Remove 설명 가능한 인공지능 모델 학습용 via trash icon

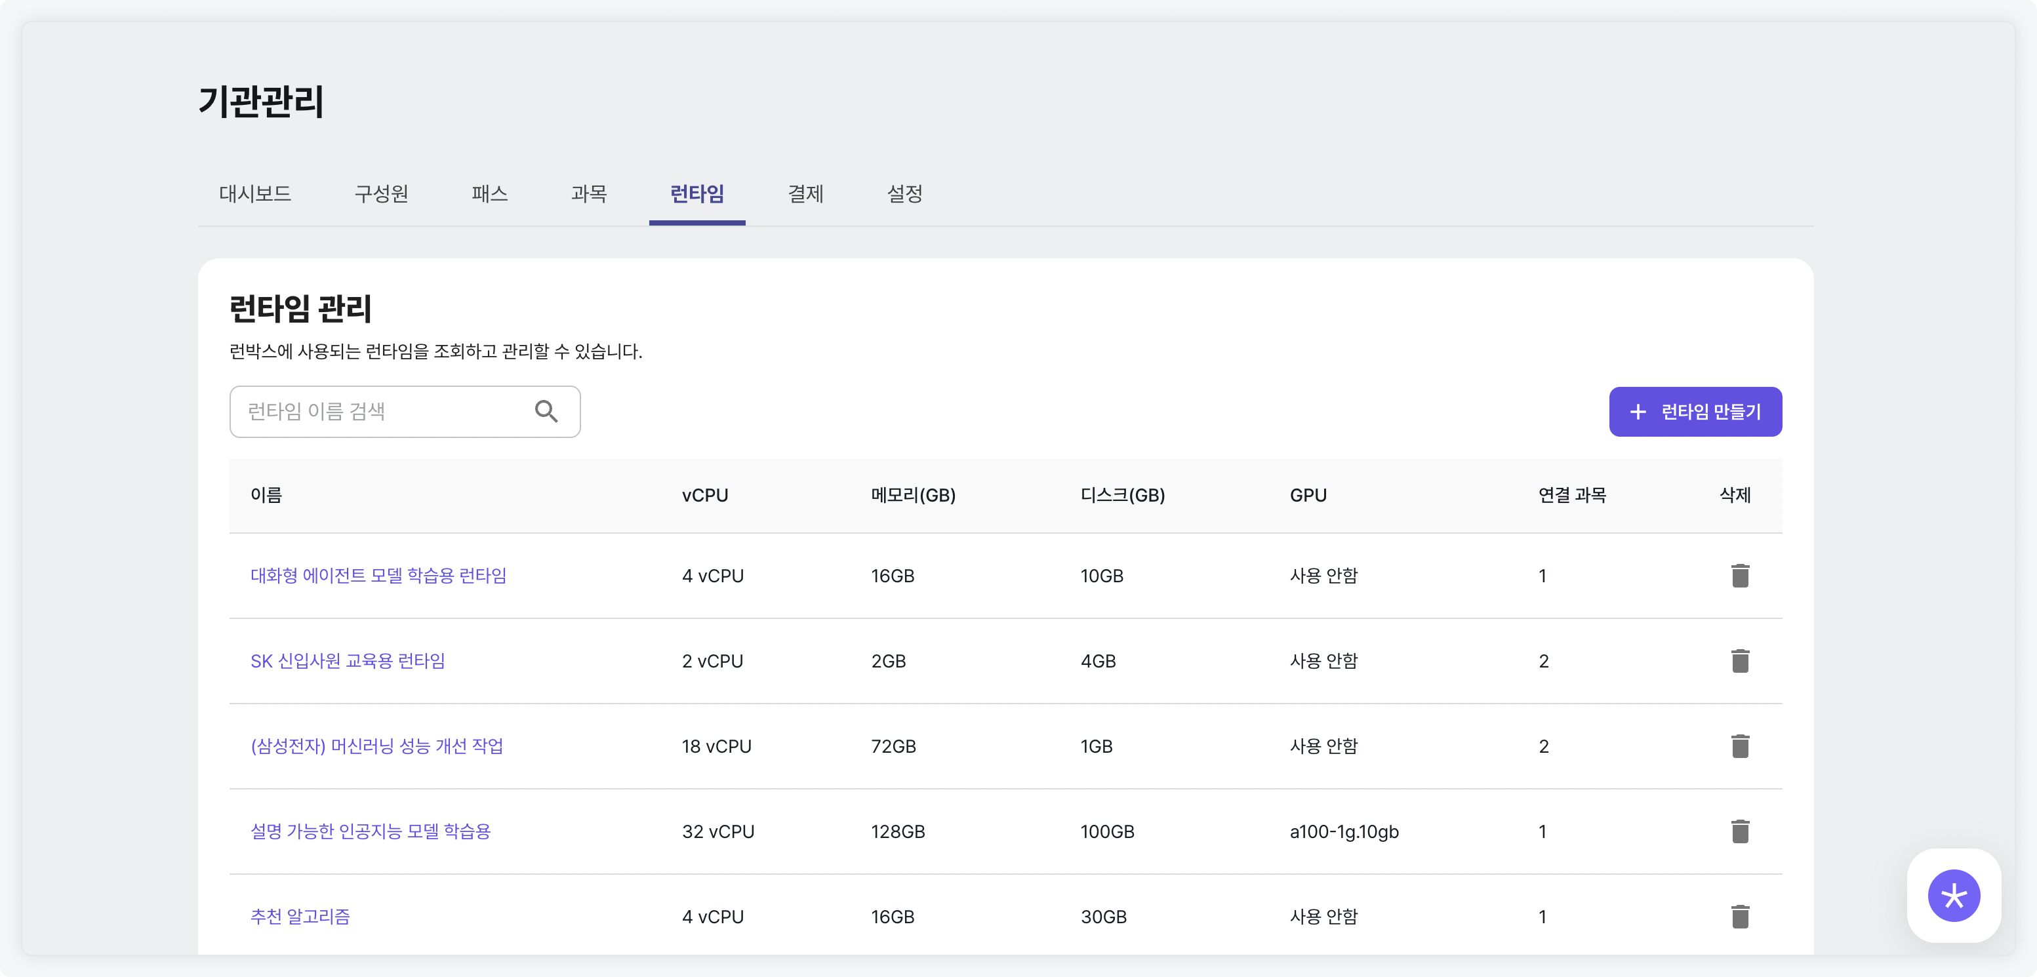tap(1740, 831)
